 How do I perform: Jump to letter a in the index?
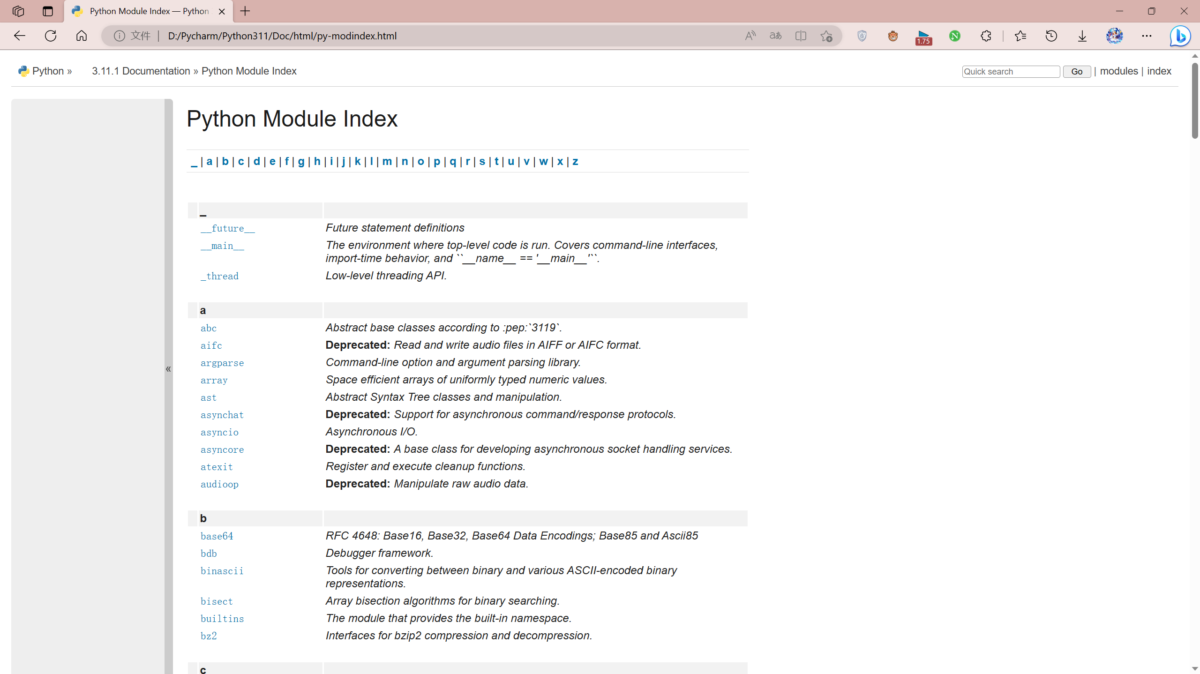click(209, 161)
